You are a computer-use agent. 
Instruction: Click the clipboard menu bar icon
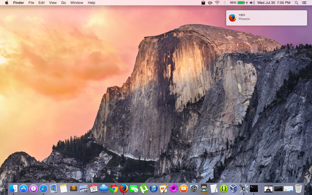tap(203, 3)
